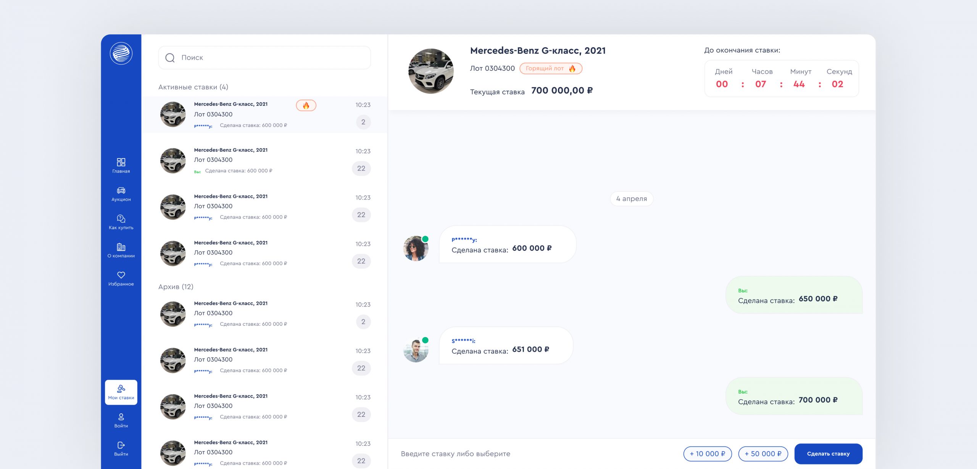977x469 pixels.
Task: Open Как купить help icon
Action: coord(121,219)
